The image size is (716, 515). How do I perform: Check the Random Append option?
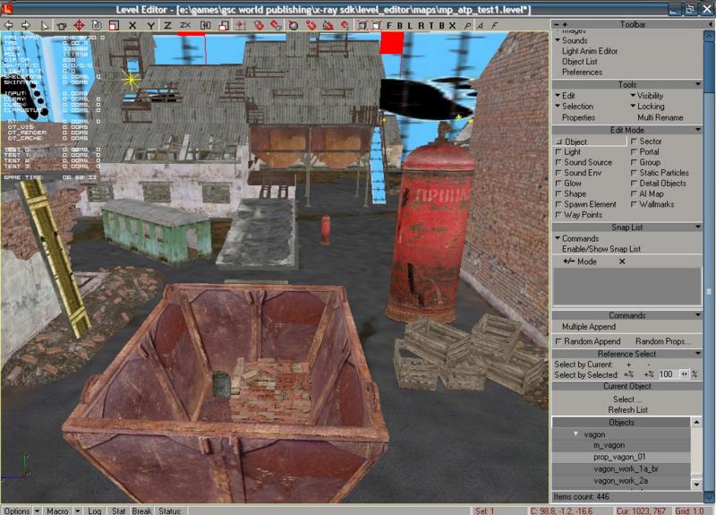point(558,341)
